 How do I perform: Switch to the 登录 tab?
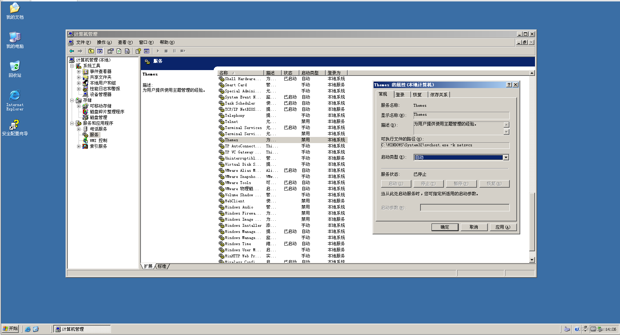coord(400,95)
